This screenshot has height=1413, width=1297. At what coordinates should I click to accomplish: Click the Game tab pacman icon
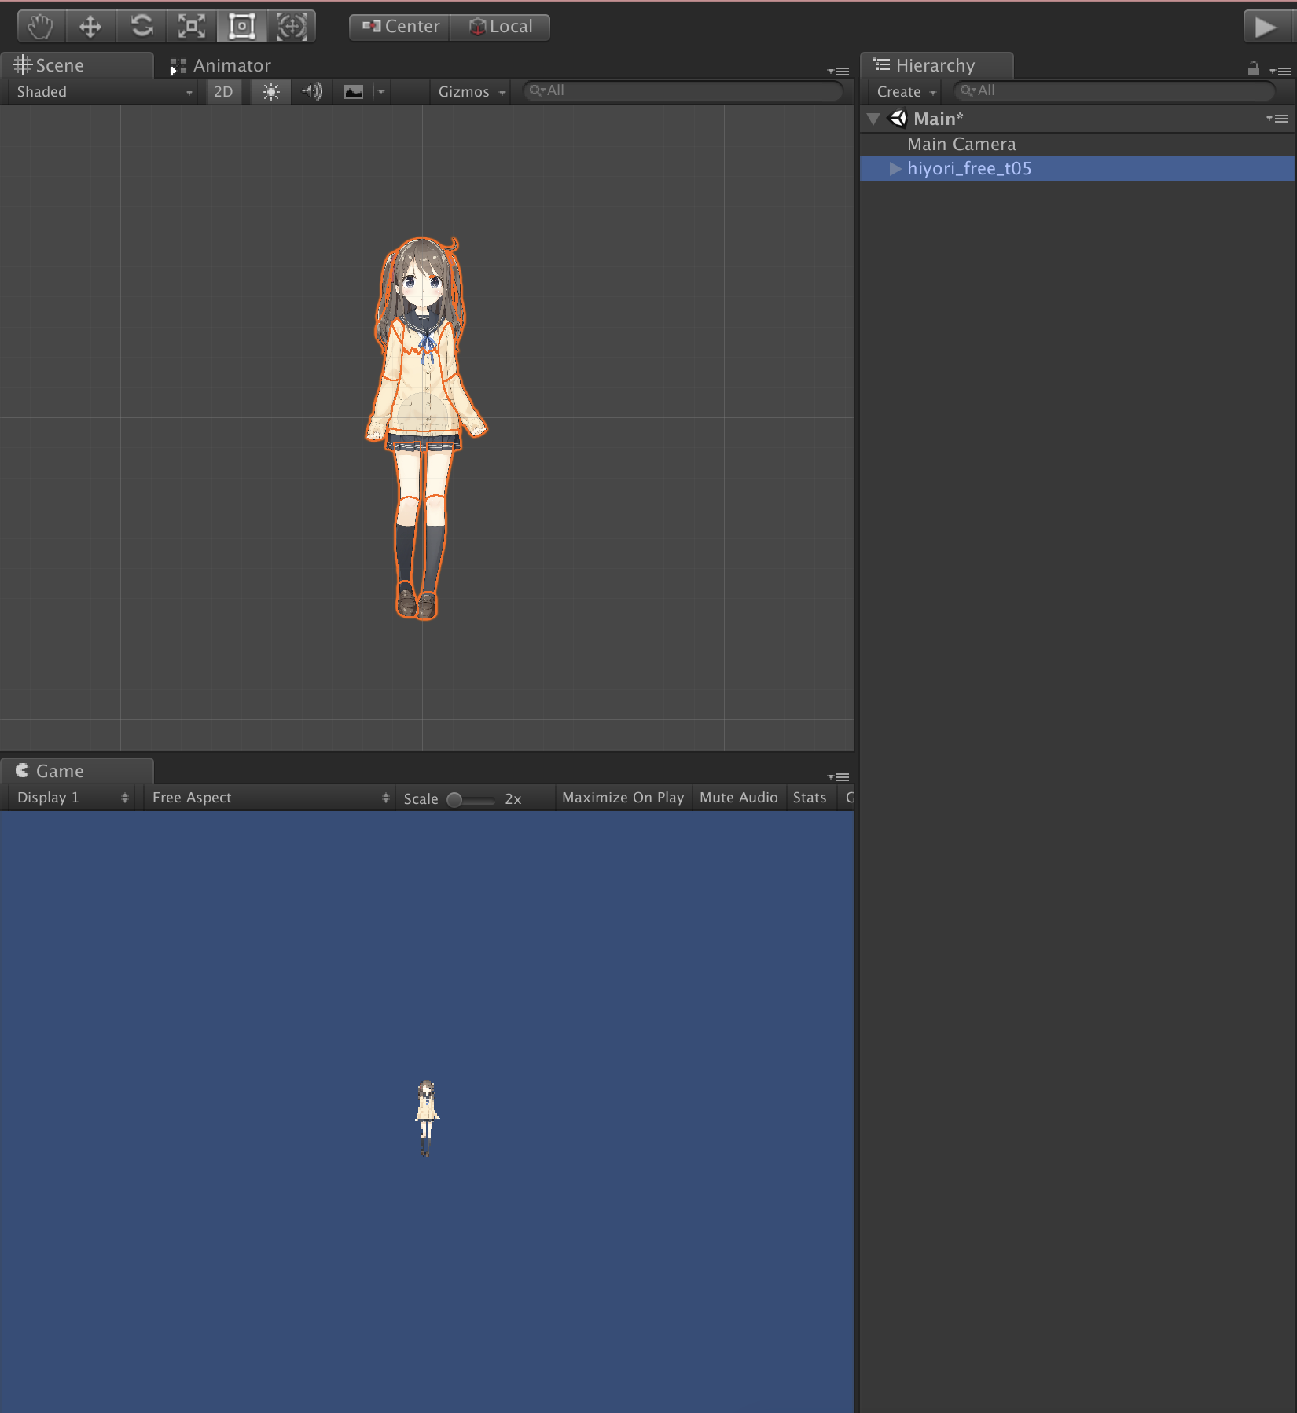23,770
